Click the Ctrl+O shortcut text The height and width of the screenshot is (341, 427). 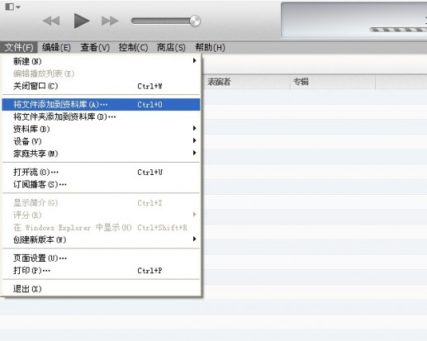pos(149,105)
